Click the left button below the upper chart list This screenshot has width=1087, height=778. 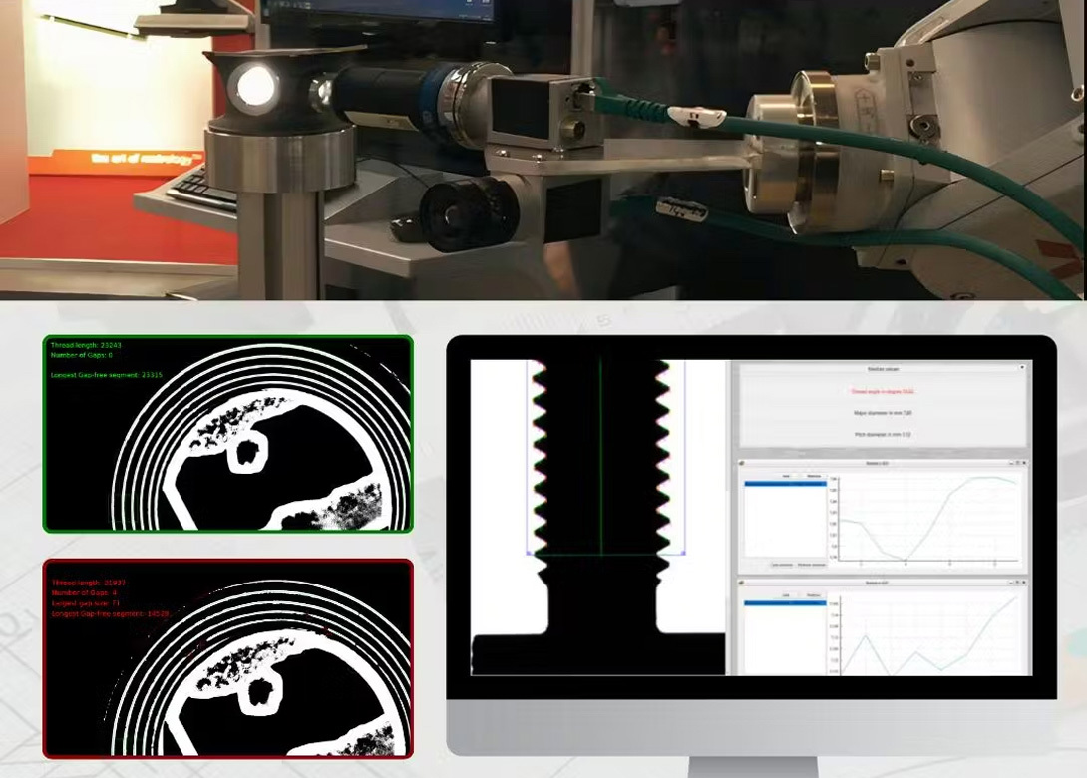pos(782,565)
